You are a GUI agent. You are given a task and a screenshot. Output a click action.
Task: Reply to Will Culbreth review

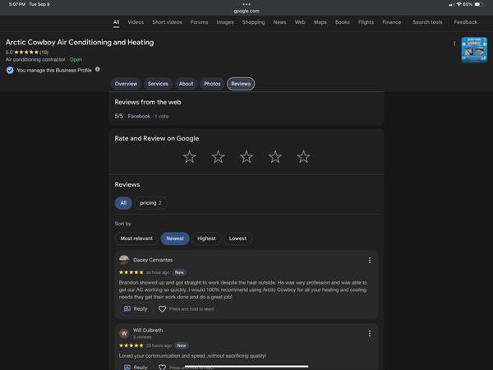click(136, 367)
